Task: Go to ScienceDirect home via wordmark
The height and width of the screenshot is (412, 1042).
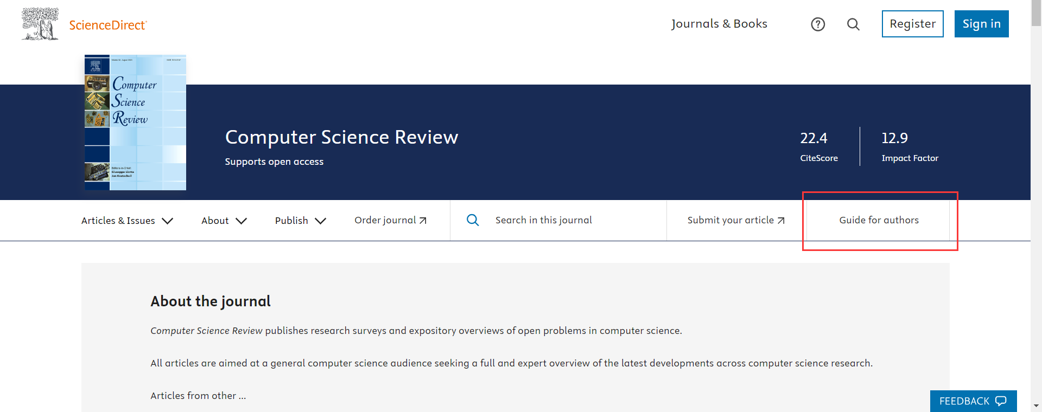Action: tap(108, 25)
